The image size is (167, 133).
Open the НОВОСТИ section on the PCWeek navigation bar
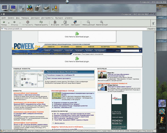pyautogui.click(x=51, y=47)
